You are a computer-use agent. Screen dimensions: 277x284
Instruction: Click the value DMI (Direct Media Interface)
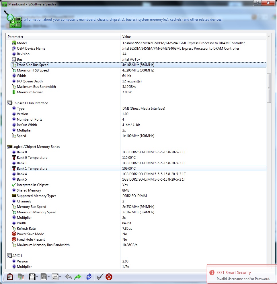tap(144, 109)
